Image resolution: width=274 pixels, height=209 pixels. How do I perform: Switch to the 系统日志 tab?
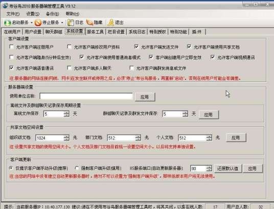[137, 32]
